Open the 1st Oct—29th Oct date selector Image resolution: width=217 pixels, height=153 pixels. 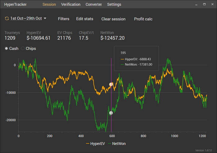point(26,19)
